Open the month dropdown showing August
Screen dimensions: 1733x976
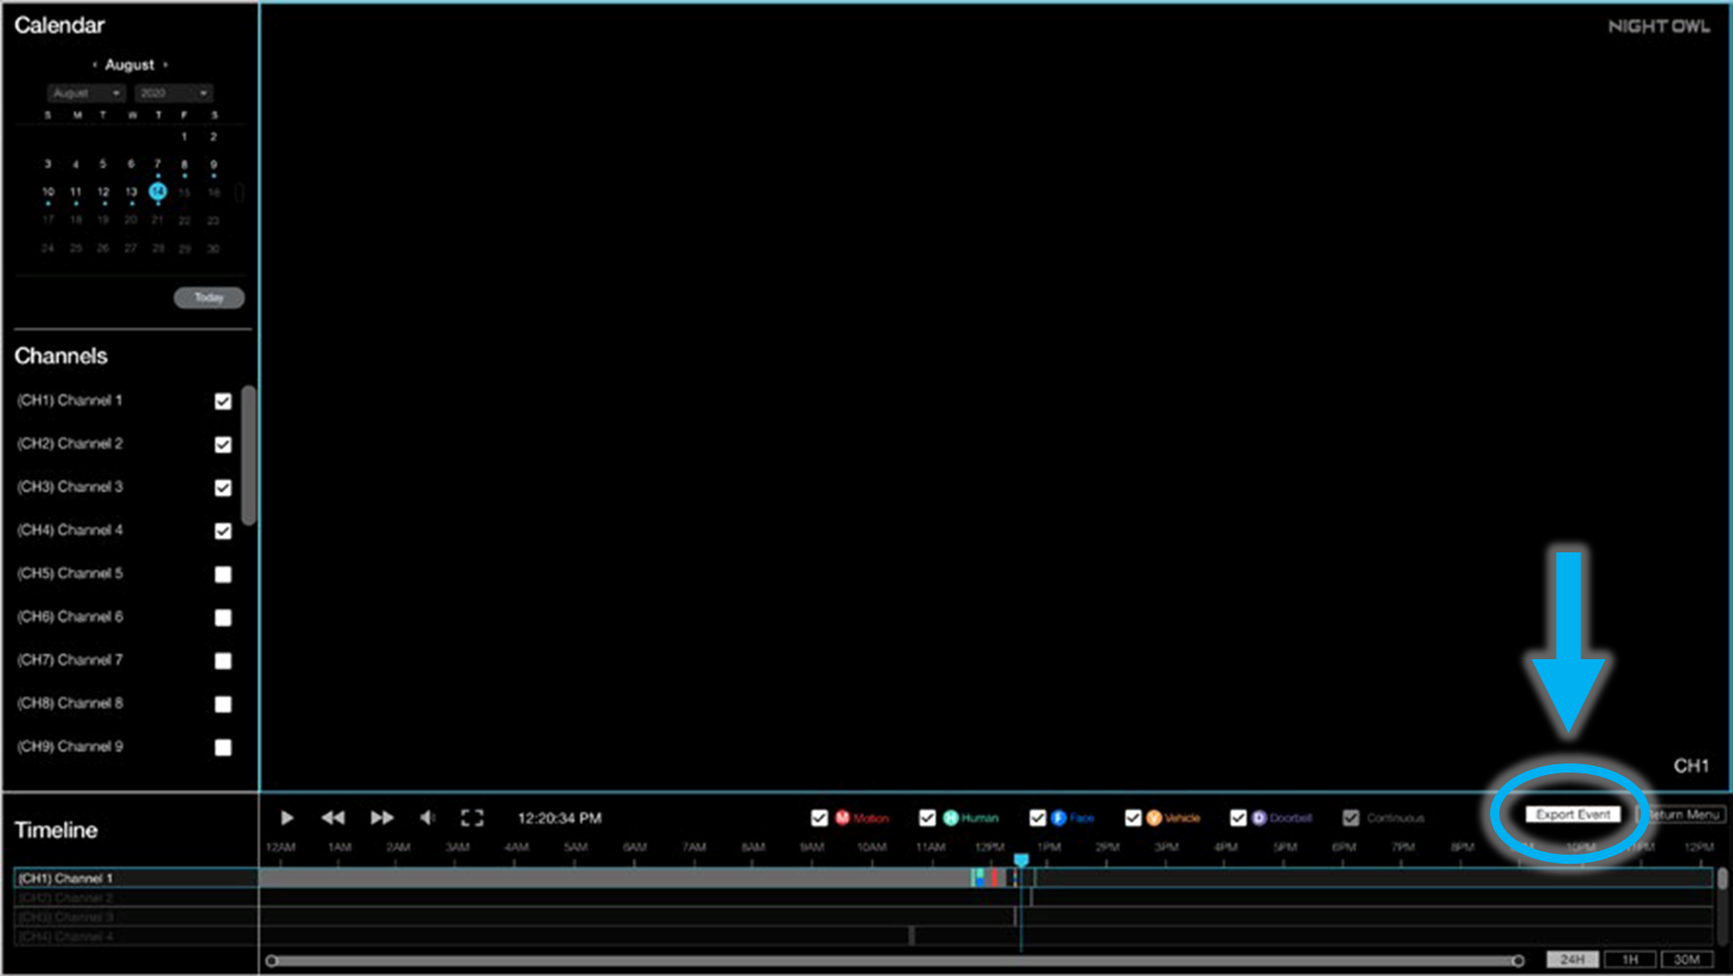(x=86, y=92)
